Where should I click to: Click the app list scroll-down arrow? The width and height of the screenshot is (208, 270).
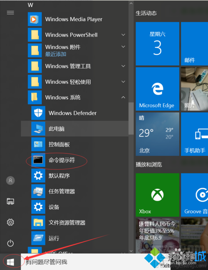(131, 251)
